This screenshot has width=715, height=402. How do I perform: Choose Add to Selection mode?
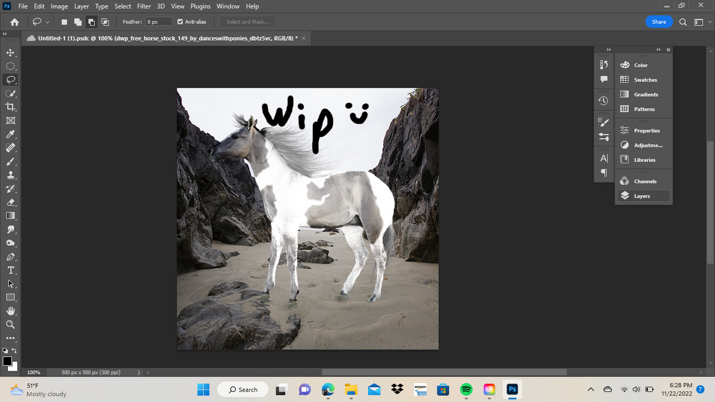click(78, 22)
